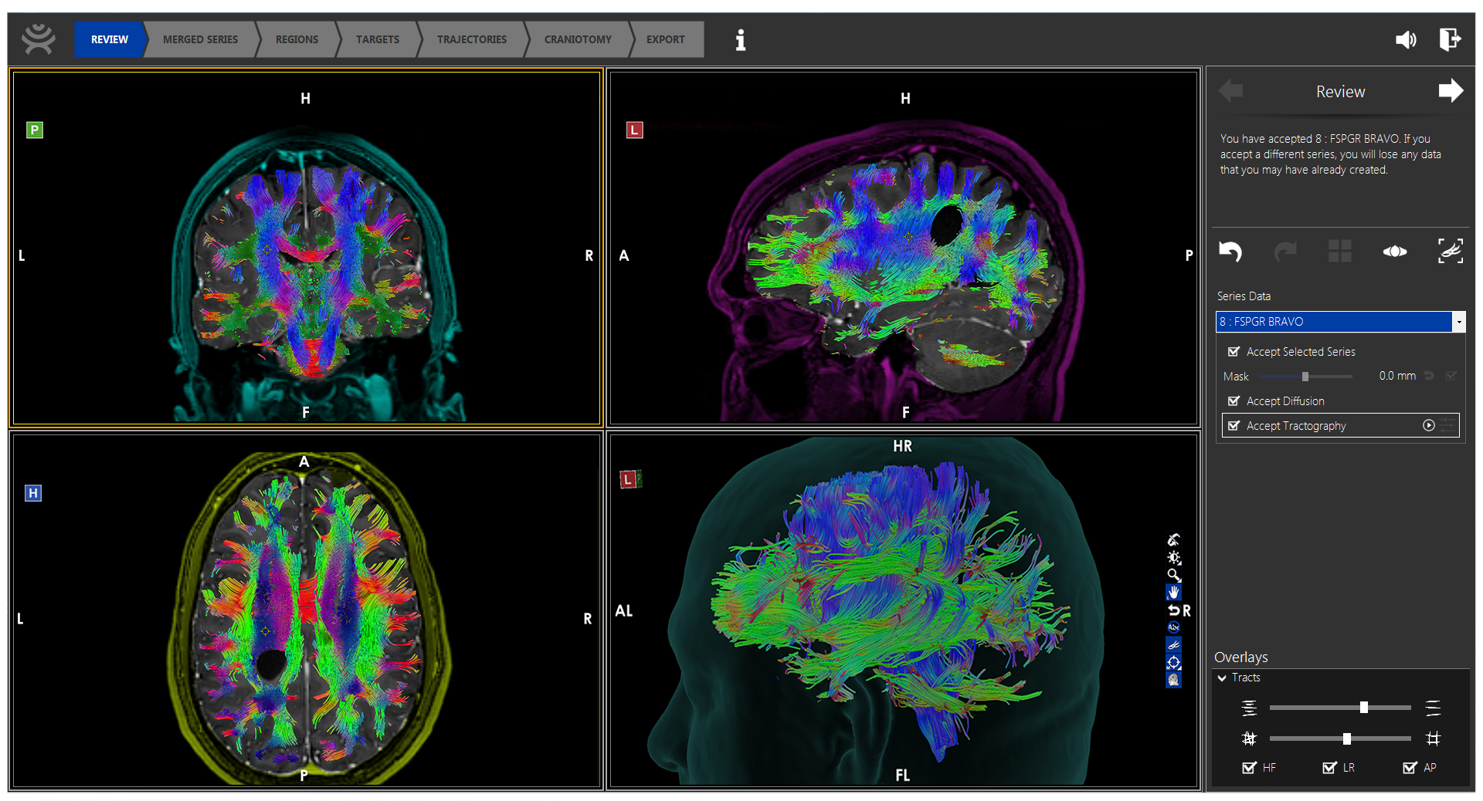Adjust the tract density slider in Overlays

1363,708
